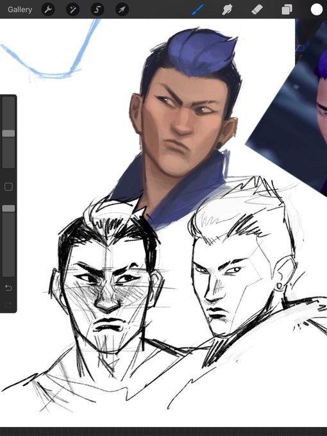Adjust the brush size slider handle
The image size is (327, 436).
pyautogui.click(x=8, y=133)
